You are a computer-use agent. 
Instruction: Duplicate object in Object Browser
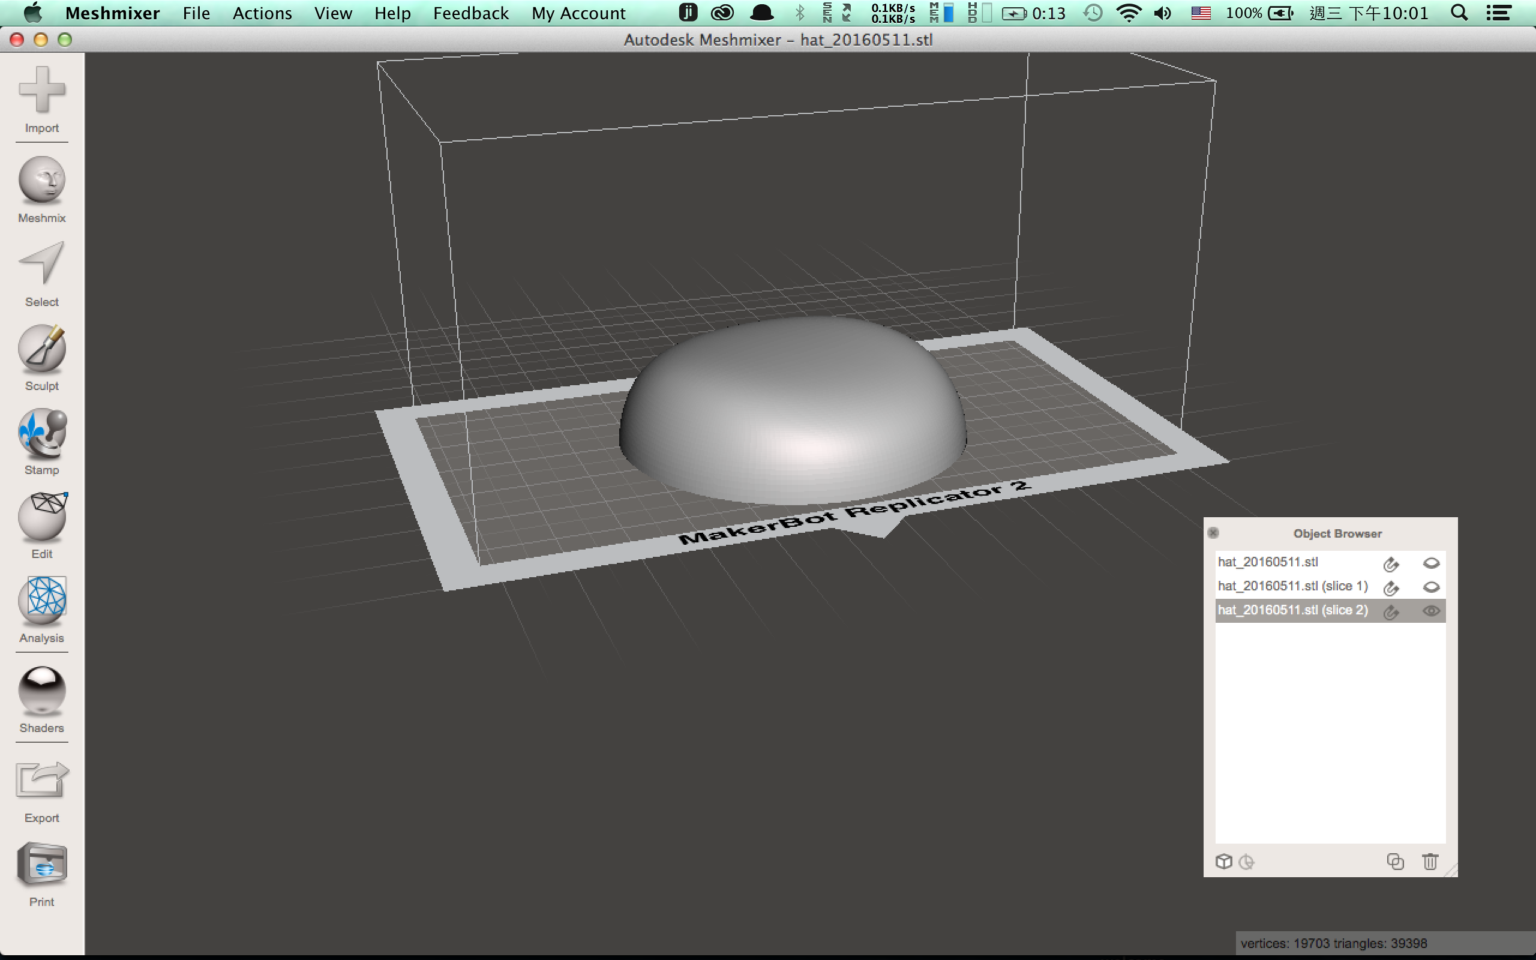pos(1395,862)
